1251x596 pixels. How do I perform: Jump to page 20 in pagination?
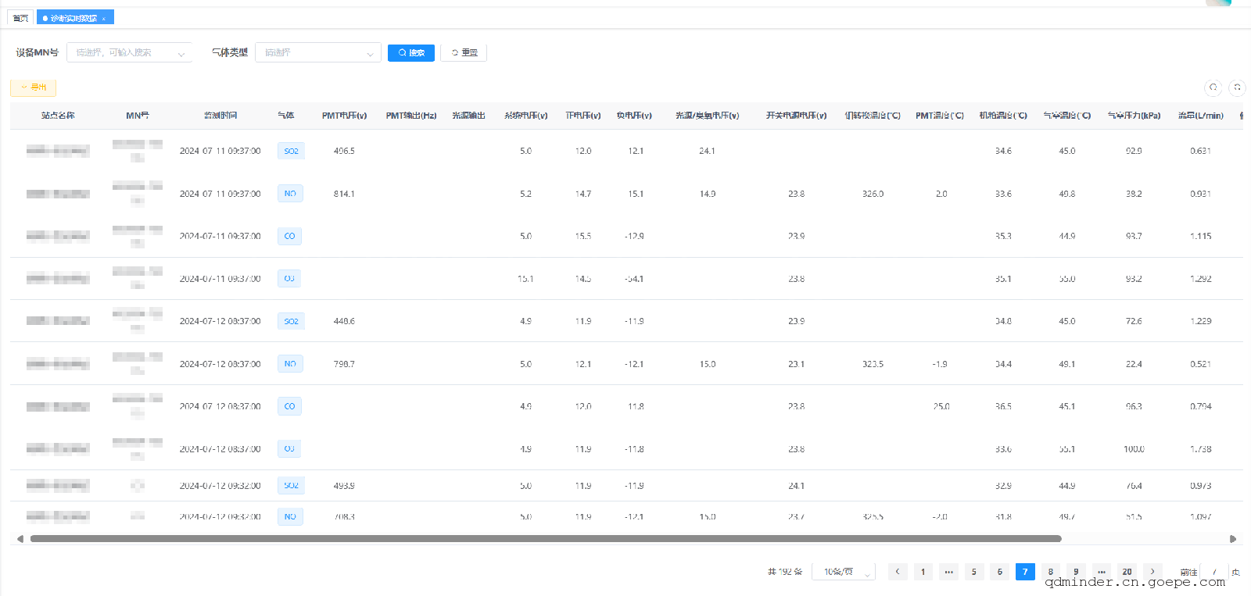[1127, 572]
